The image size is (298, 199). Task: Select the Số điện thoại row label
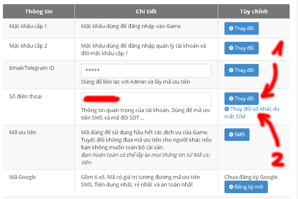[x=25, y=97]
